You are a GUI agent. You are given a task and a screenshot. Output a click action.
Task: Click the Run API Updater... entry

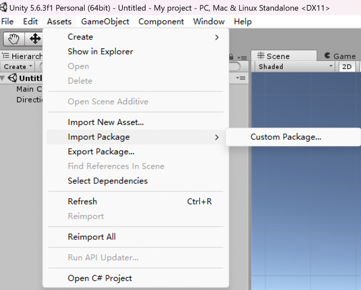[136, 258]
